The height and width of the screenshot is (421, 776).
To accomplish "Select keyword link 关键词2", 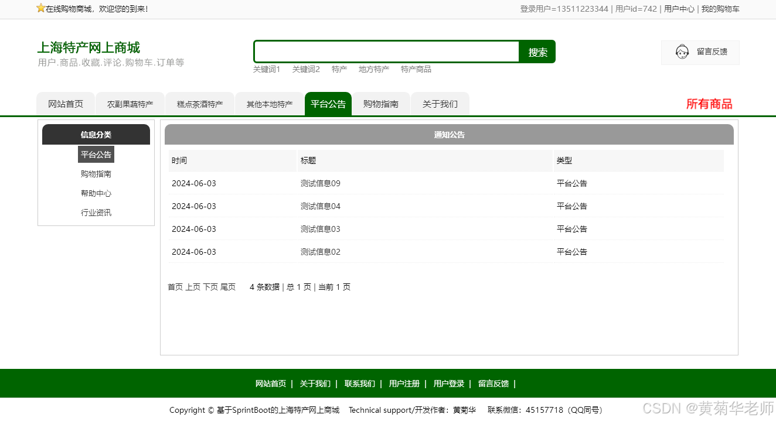I will point(306,69).
